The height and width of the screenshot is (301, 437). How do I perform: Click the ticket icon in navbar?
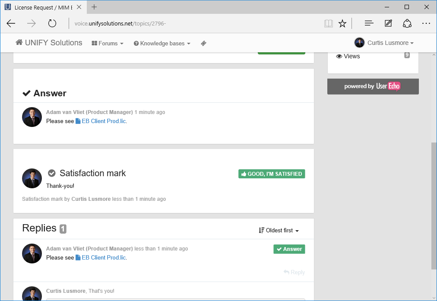point(203,43)
